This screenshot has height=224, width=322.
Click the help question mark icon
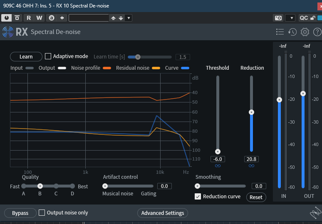(x=317, y=32)
